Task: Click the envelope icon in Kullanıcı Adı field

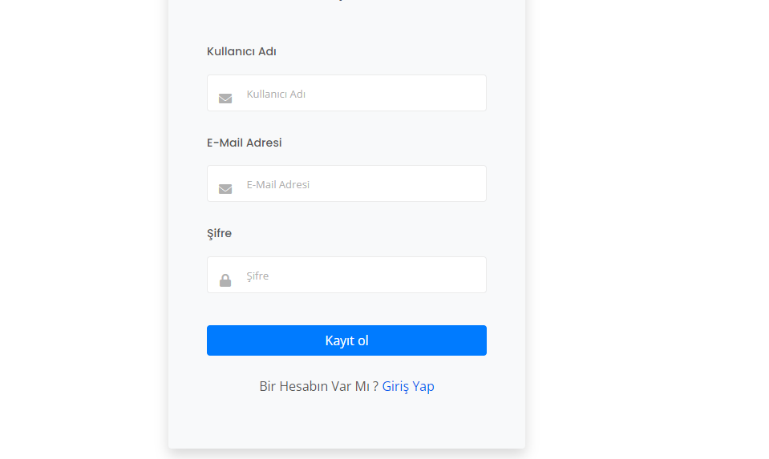Action: coord(225,99)
